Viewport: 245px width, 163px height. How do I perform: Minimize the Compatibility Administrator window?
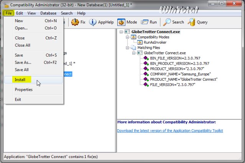click(x=213, y=3)
